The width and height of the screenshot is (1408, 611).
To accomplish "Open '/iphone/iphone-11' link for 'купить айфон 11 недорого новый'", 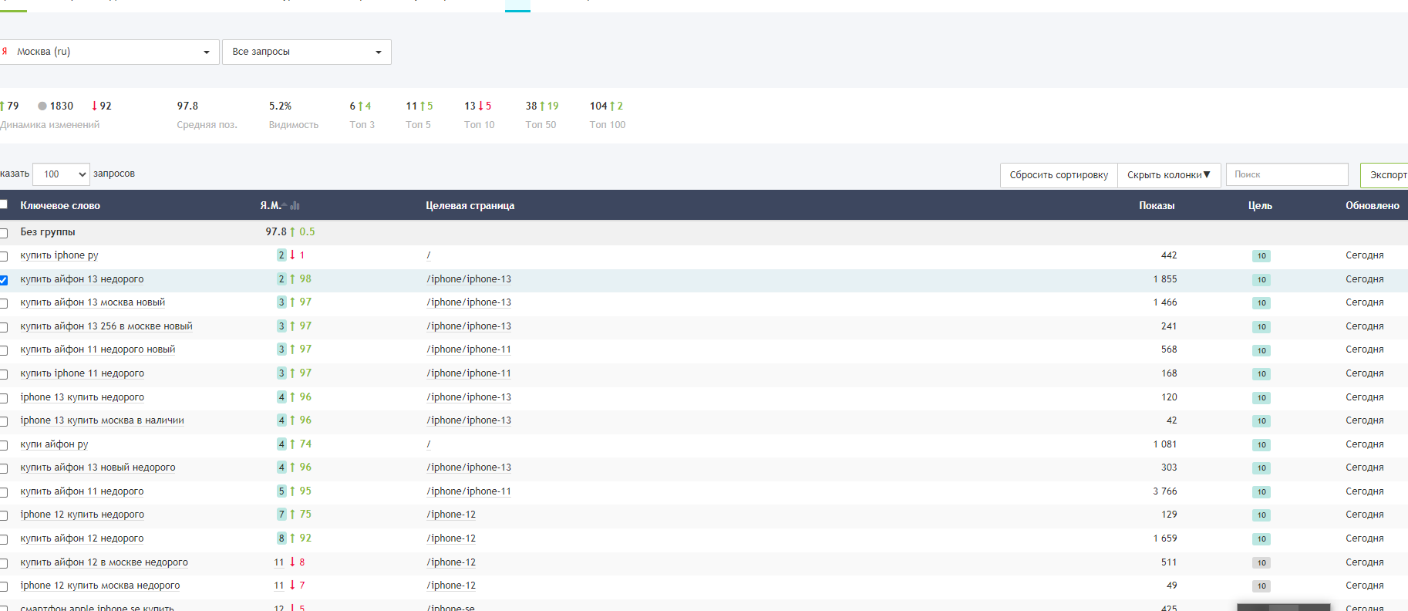I will click(x=469, y=349).
